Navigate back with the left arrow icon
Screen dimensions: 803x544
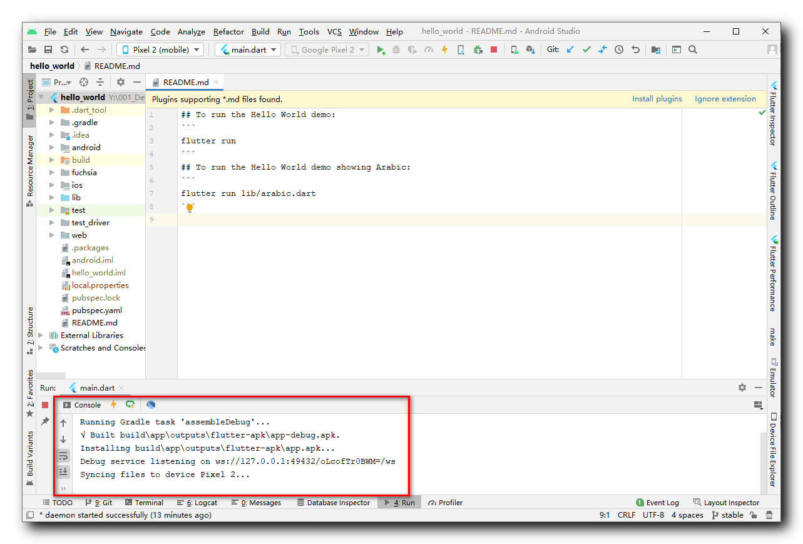pos(84,49)
